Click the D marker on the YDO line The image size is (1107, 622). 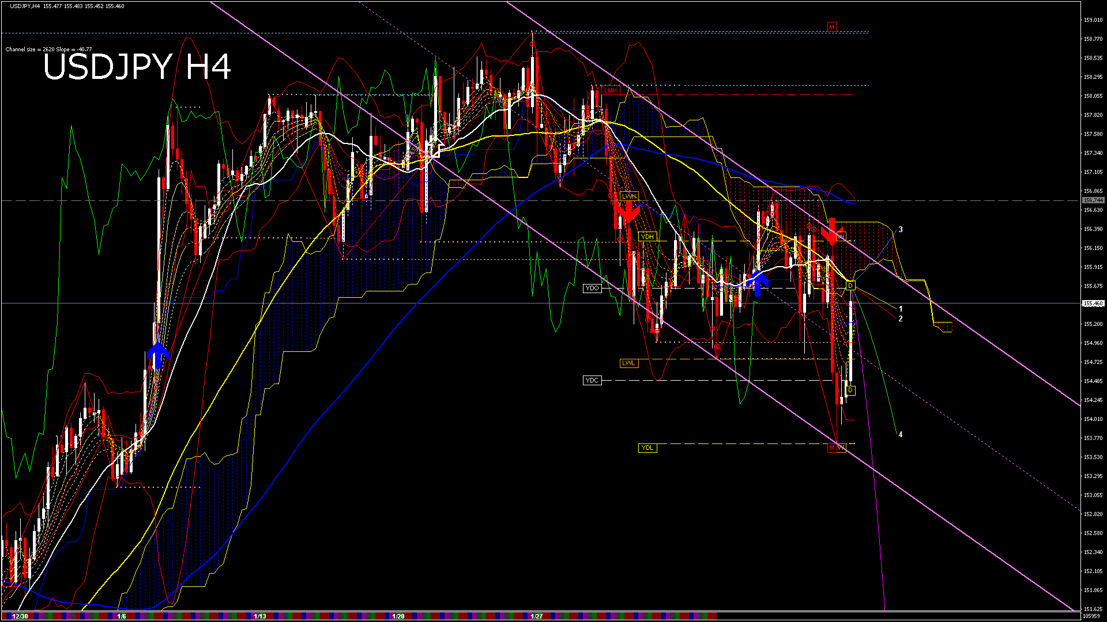[x=850, y=286]
